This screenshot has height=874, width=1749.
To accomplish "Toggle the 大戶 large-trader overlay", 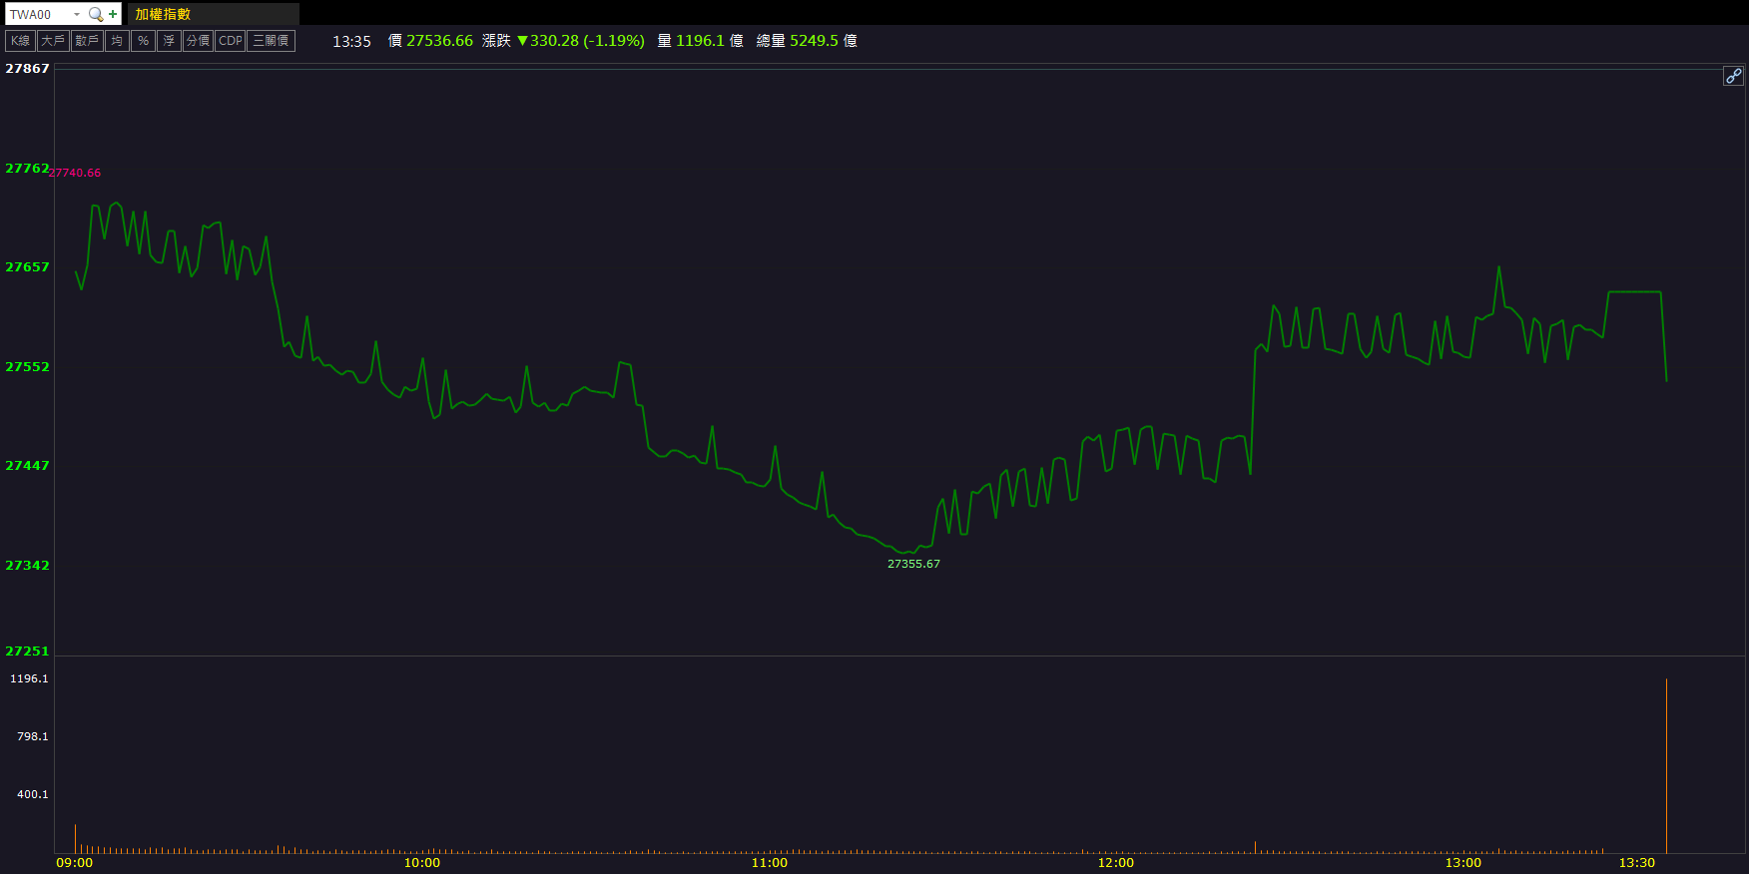I will tap(53, 41).
